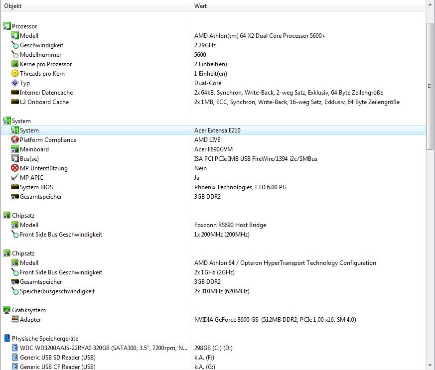Click the AMD Athlon 64 X2 5600+ value
The width and height of the screenshot is (435, 370).
[x=260, y=36]
